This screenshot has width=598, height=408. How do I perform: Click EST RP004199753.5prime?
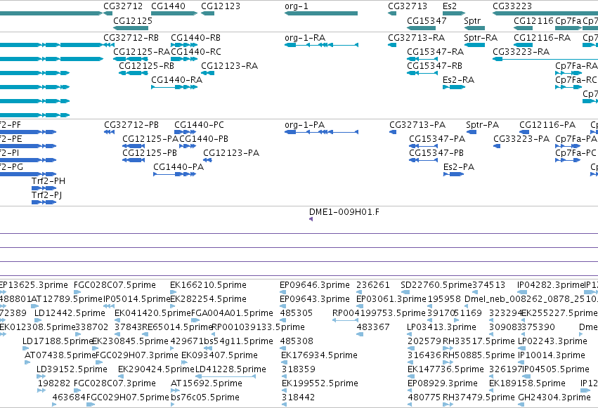379,313
